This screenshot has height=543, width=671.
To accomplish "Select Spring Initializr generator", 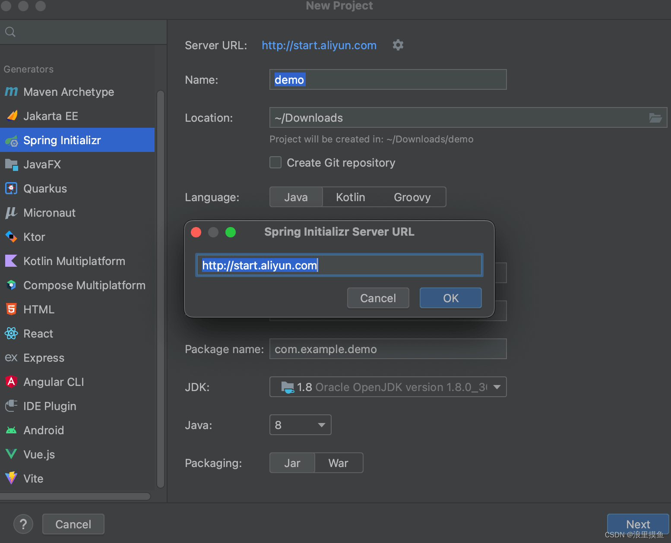I will pyautogui.click(x=77, y=140).
